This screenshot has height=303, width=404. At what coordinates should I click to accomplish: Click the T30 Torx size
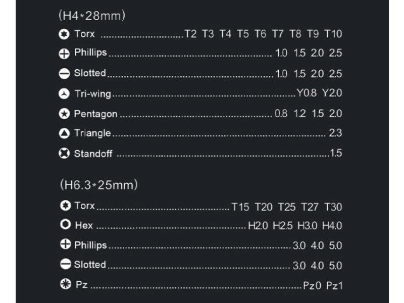[333, 207]
